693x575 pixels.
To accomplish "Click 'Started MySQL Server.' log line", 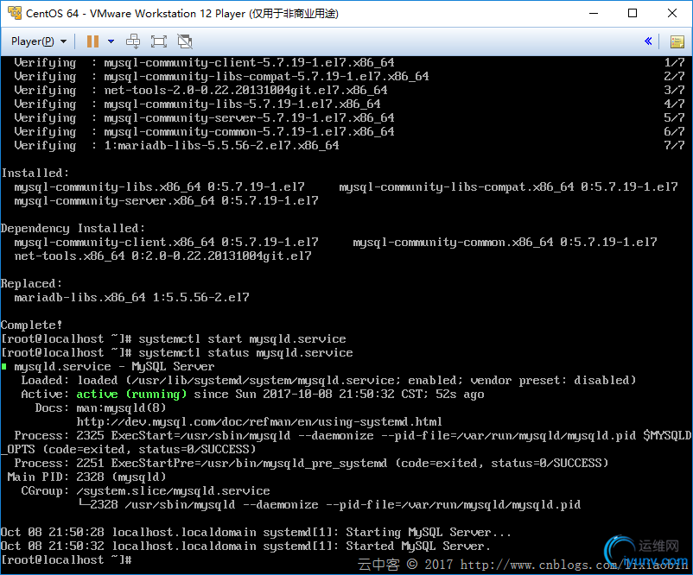I will (418, 547).
